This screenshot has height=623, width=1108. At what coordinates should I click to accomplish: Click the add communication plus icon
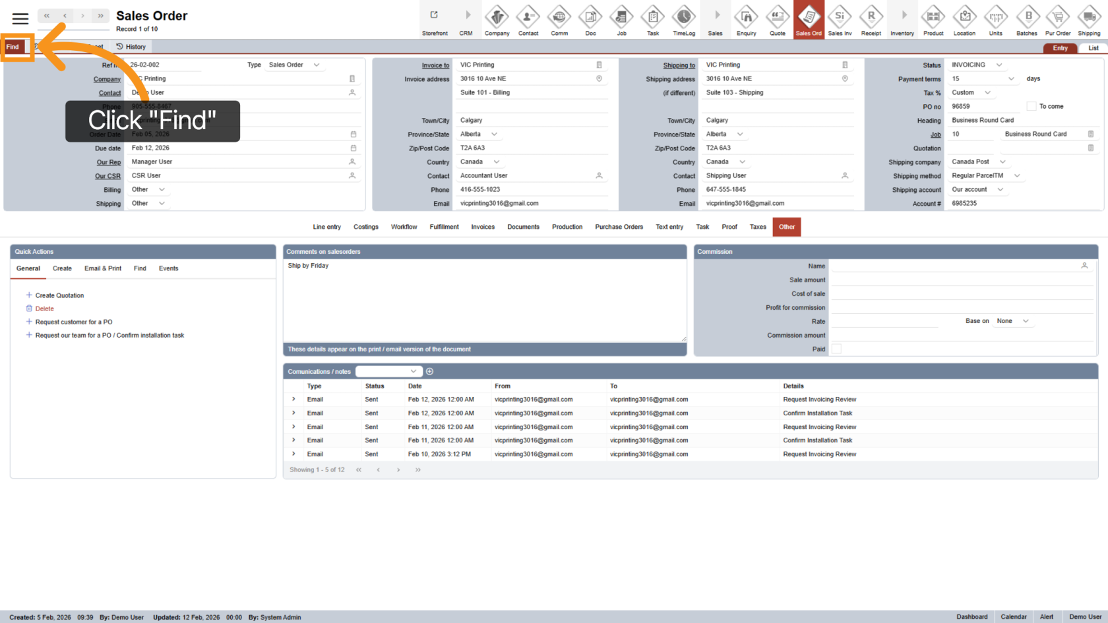point(429,372)
